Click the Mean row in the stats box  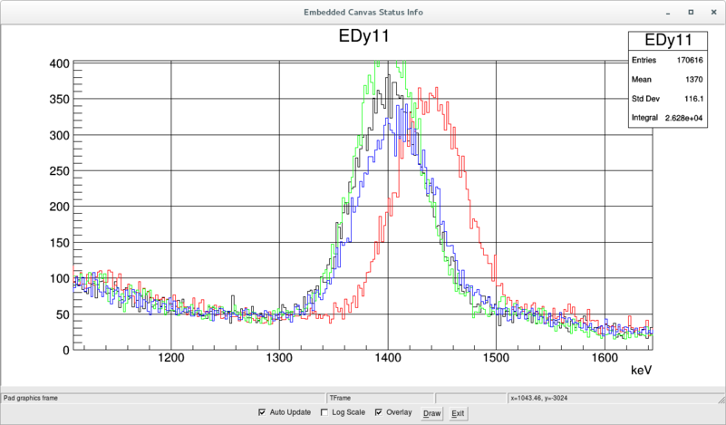(x=668, y=79)
